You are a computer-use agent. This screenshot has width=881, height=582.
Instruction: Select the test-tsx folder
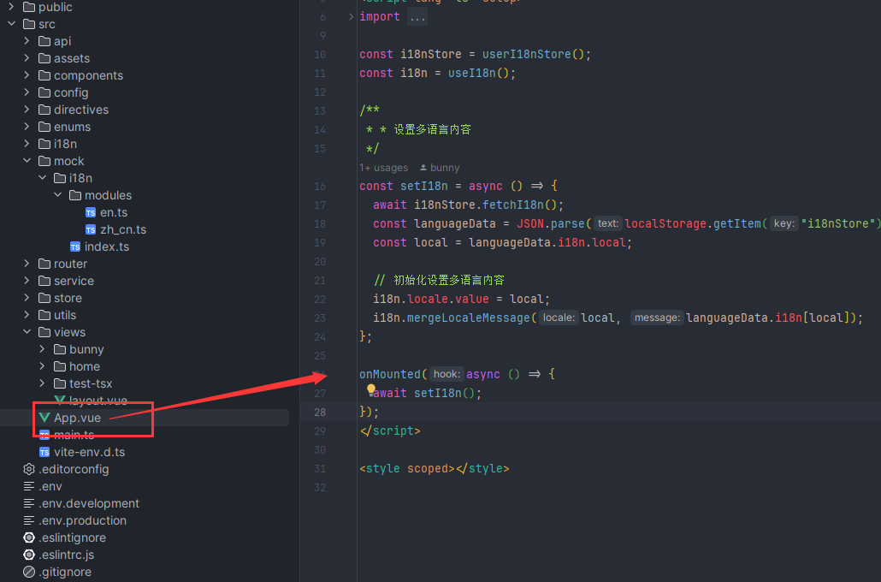(91, 383)
